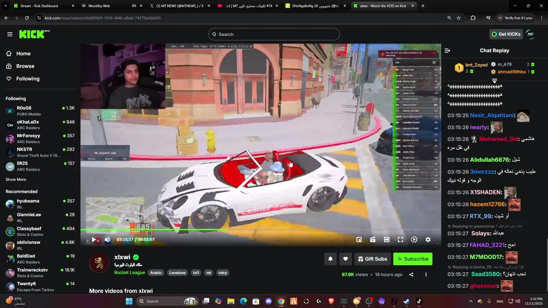The image size is (548, 308).
Task: Open Discord from taskbar
Action: [268, 301]
